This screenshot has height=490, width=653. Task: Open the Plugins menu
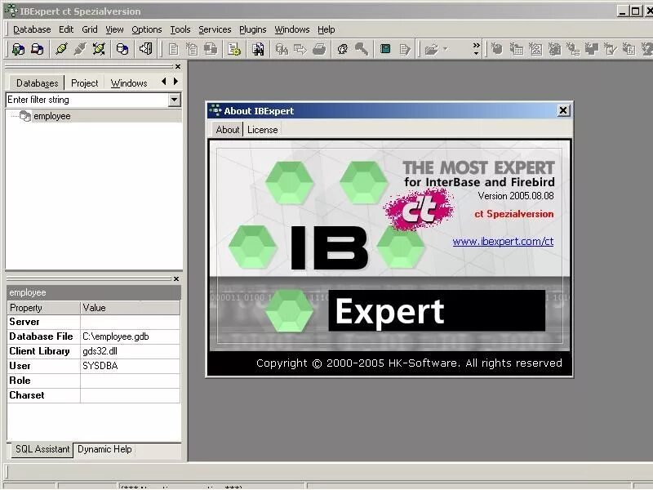click(253, 29)
